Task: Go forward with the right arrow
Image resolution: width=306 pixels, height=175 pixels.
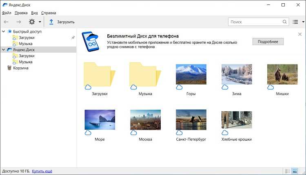Action: 19,22
